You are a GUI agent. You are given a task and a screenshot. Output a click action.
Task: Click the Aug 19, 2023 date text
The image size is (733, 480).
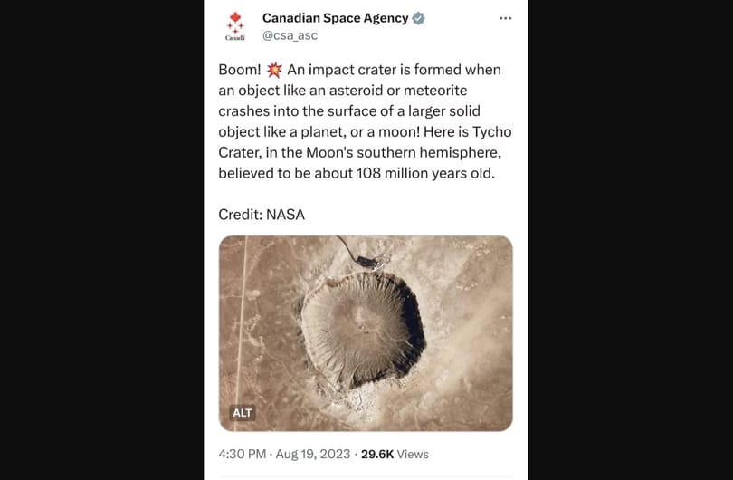[313, 454]
